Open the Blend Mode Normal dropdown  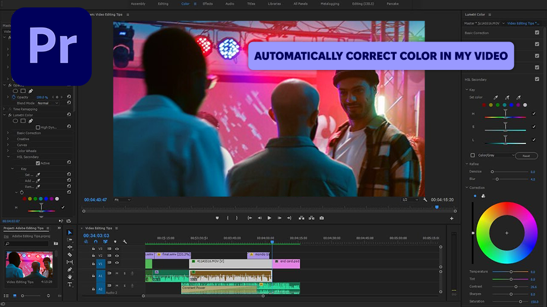point(48,103)
